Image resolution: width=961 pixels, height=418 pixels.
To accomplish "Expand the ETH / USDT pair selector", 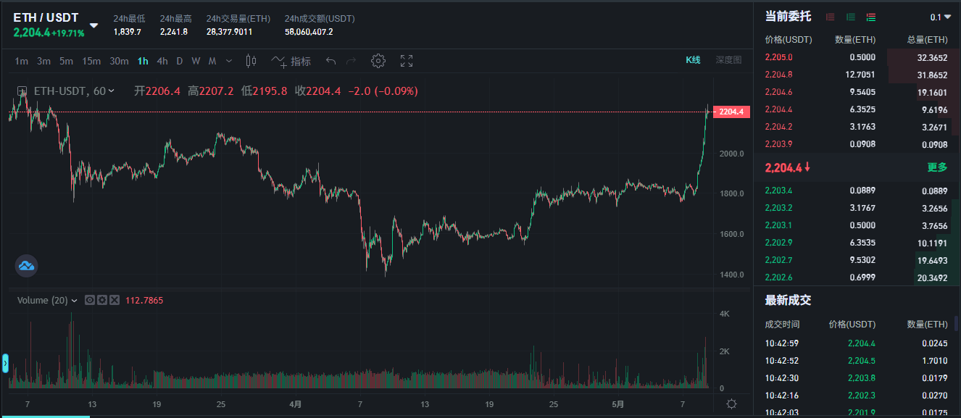I will click(x=93, y=25).
